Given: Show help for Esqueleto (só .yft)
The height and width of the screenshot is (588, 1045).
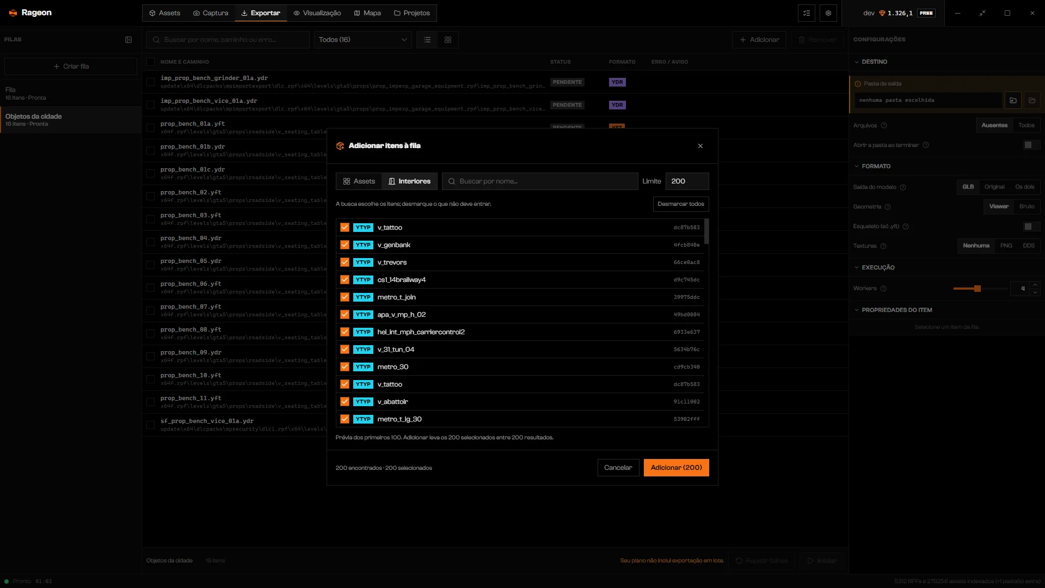Looking at the screenshot, I should (906, 226).
